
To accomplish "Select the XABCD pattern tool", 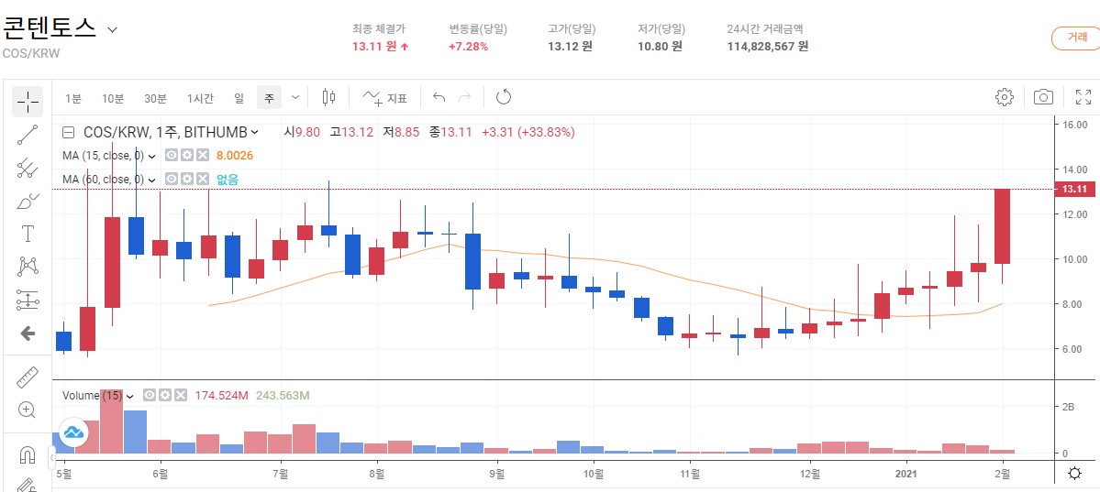I will [28, 267].
